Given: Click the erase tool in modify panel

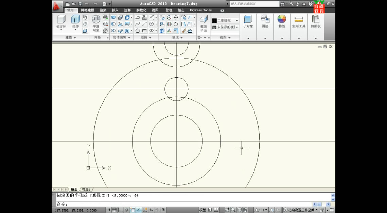Looking at the screenshot, I should point(183,31).
